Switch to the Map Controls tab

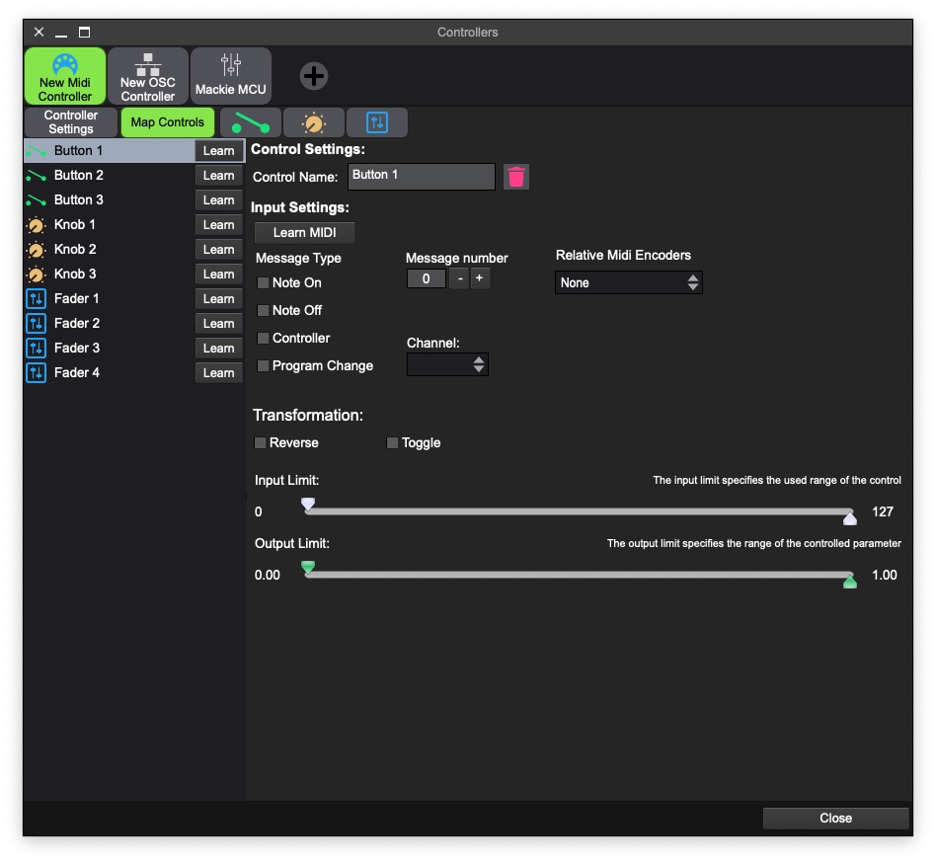[x=167, y=121]
